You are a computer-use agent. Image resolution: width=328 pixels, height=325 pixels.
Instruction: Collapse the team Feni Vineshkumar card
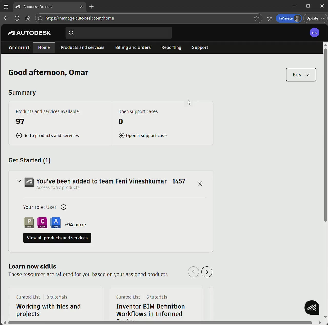pyautogui.click(x=19, y=181)
